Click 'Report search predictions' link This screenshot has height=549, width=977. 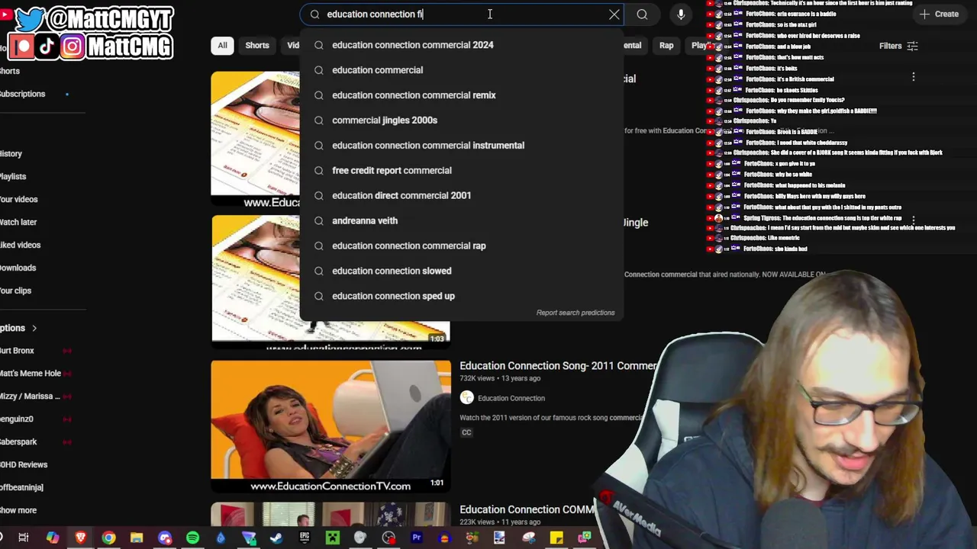576,313
